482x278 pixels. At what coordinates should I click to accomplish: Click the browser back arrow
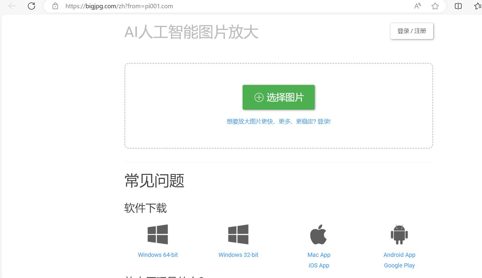pyautogui.click(x=12, y=6)
